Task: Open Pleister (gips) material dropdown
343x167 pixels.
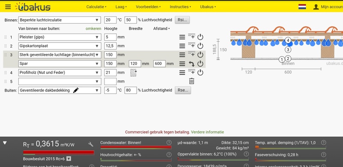Action: pyautogui.click(x=60, y=37)
